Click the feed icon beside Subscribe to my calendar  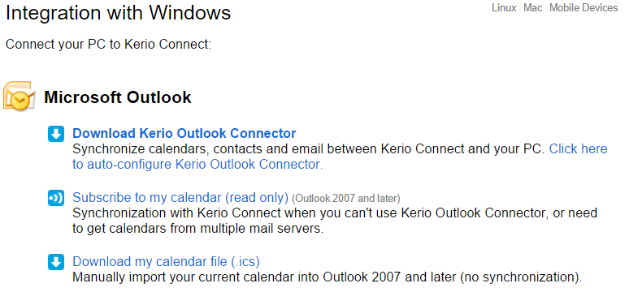[56, 198]
